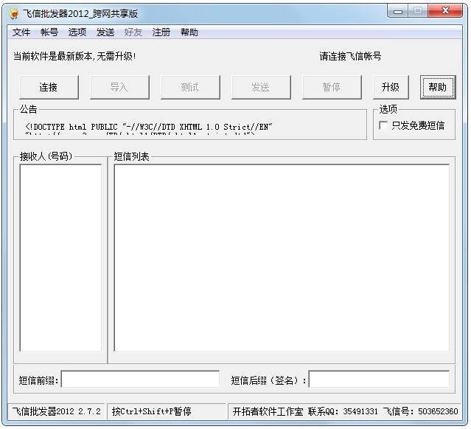
Task: Click the 开拓者软件工作室 contact info
Action: click(x=345, y=411)
